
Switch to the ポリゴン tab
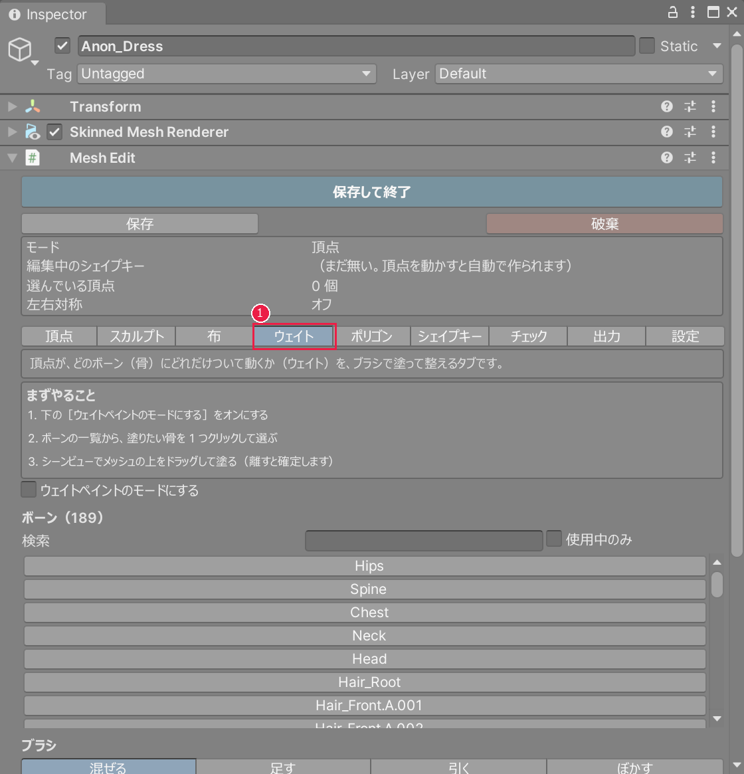372,336
